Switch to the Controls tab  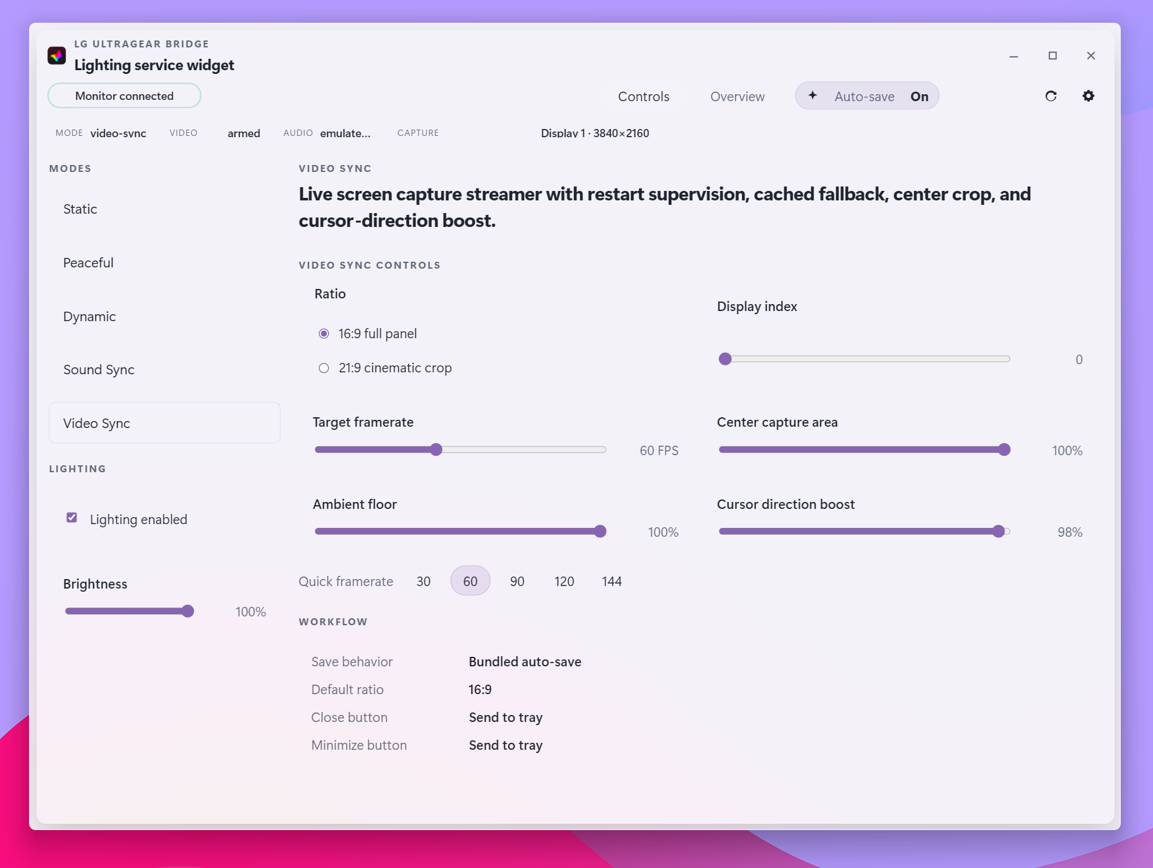point(644,96)
